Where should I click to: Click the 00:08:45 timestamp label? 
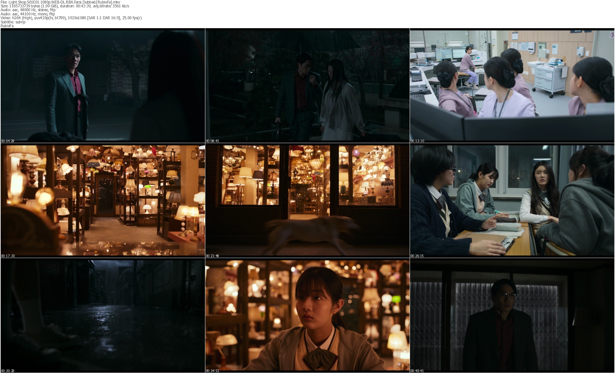point(212,141)
